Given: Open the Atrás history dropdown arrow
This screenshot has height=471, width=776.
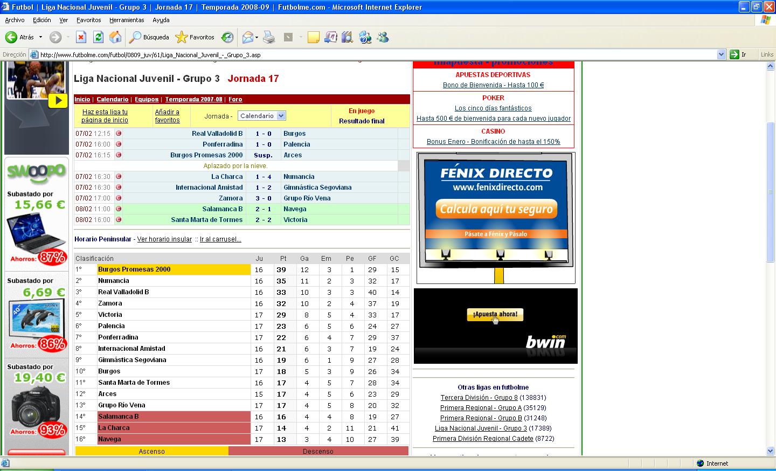Looking at the screenshot, I should [40, 37].
